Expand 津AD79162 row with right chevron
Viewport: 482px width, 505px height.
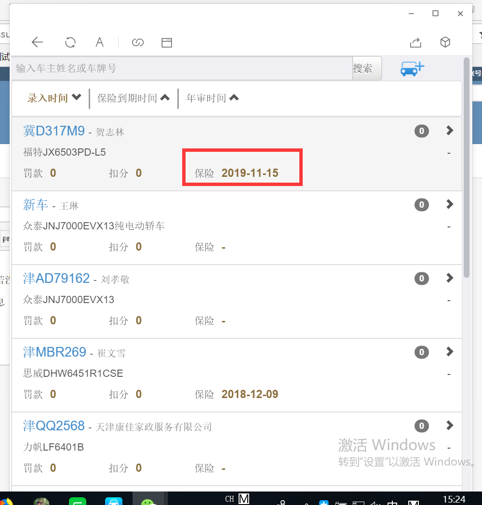[450, 278]
